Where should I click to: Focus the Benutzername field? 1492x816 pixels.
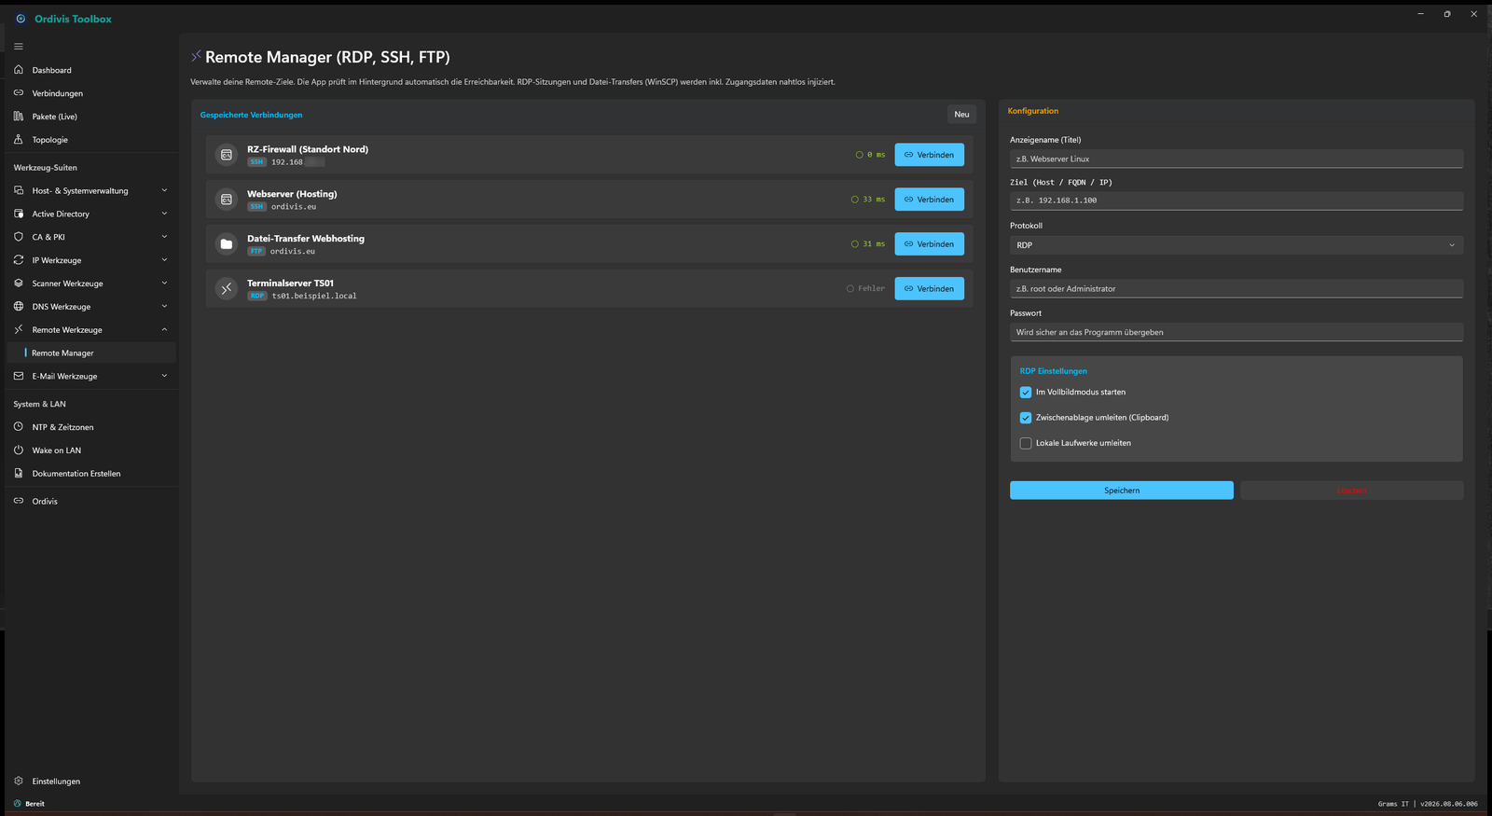coord(1236,289)
